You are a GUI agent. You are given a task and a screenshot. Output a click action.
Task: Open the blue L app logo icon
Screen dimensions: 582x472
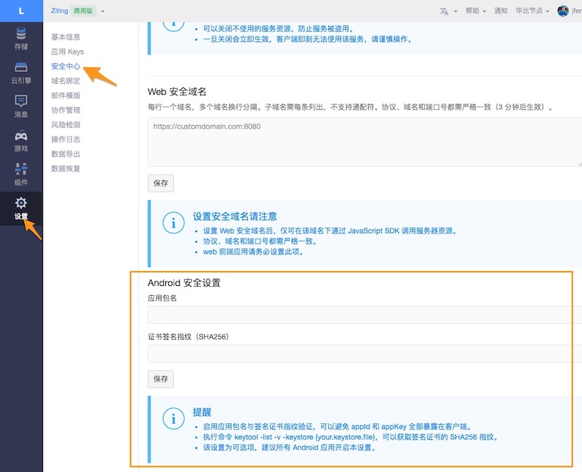(20, 11)
